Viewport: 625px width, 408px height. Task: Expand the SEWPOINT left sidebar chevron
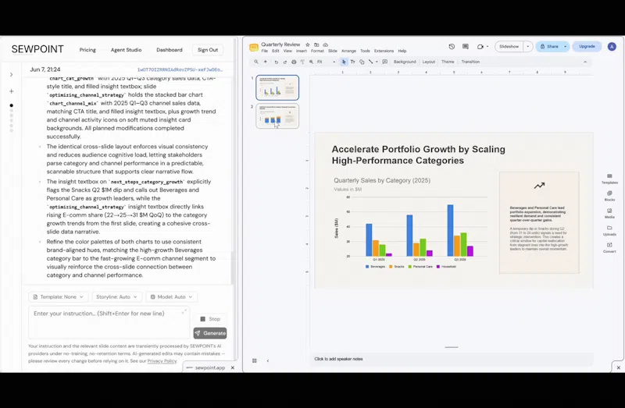point(11,74)
